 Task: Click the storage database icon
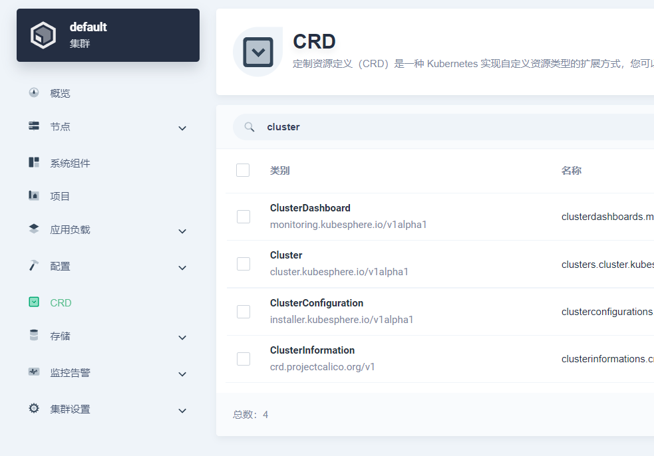[34, 335]
